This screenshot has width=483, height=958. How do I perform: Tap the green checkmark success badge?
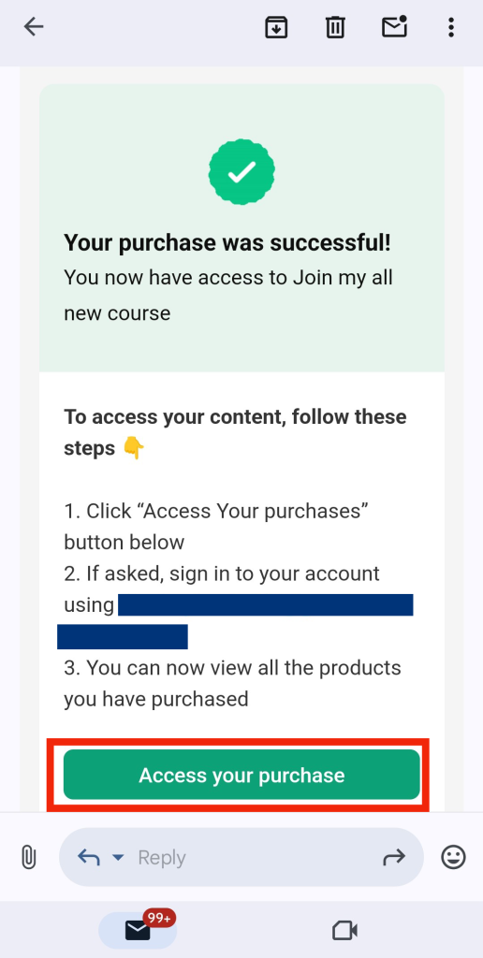(241, 173)
